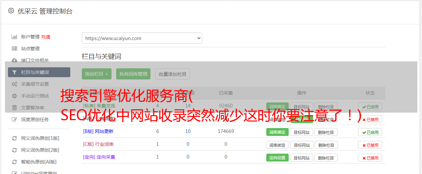The height and width of the screenshot is (174, 422).
Task: Click the refresh icon for 智能伪原创[AI版]
Action: tap(15, 162)
